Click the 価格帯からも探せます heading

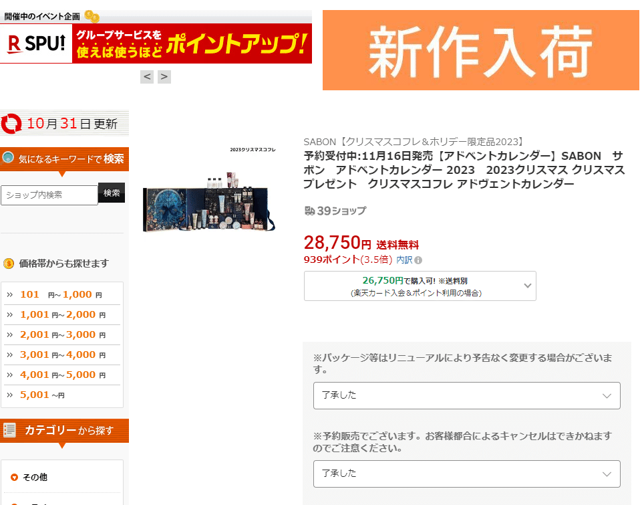[x=64, y=264]
